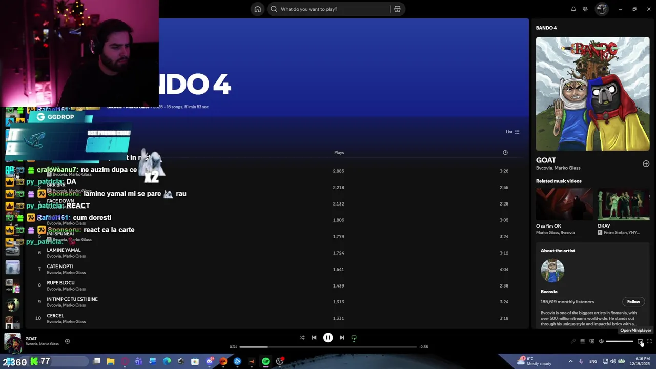Open Microsoft Store from taskbar
656x369 pixels.
tap(195, 361)
